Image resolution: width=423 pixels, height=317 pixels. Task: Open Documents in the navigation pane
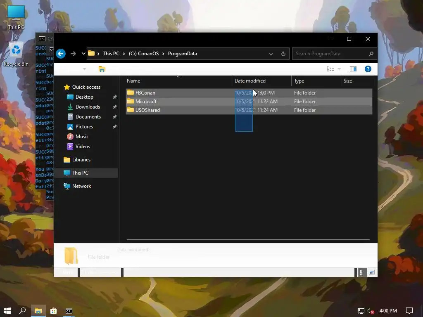[x=88, y=117]
